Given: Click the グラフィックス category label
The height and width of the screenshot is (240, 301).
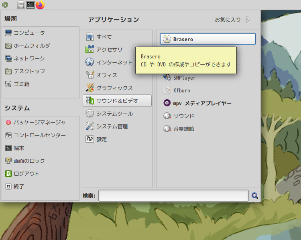Looking at the screenshot, I should point(115,88).
